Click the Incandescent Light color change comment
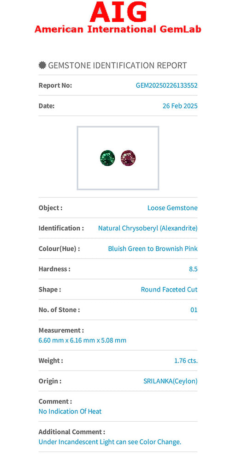 [110, 442]
